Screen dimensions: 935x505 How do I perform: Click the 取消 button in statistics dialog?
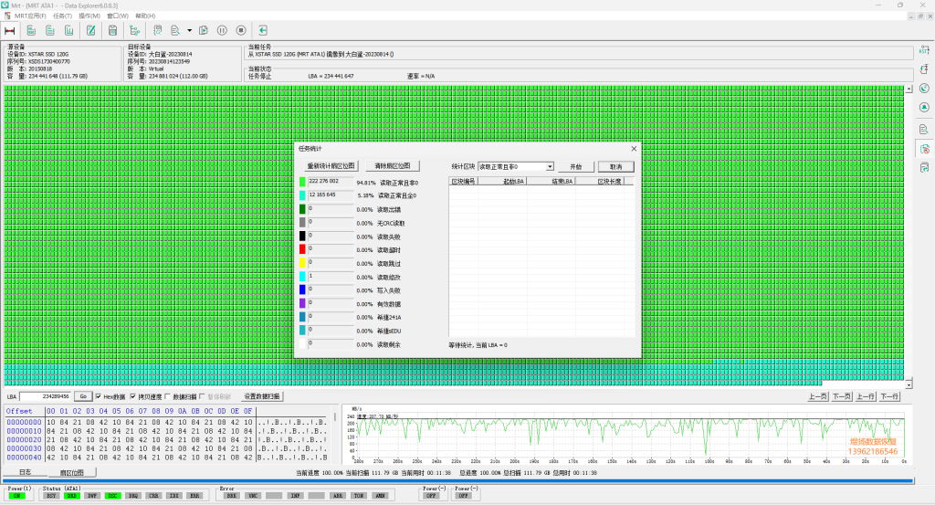616,167
